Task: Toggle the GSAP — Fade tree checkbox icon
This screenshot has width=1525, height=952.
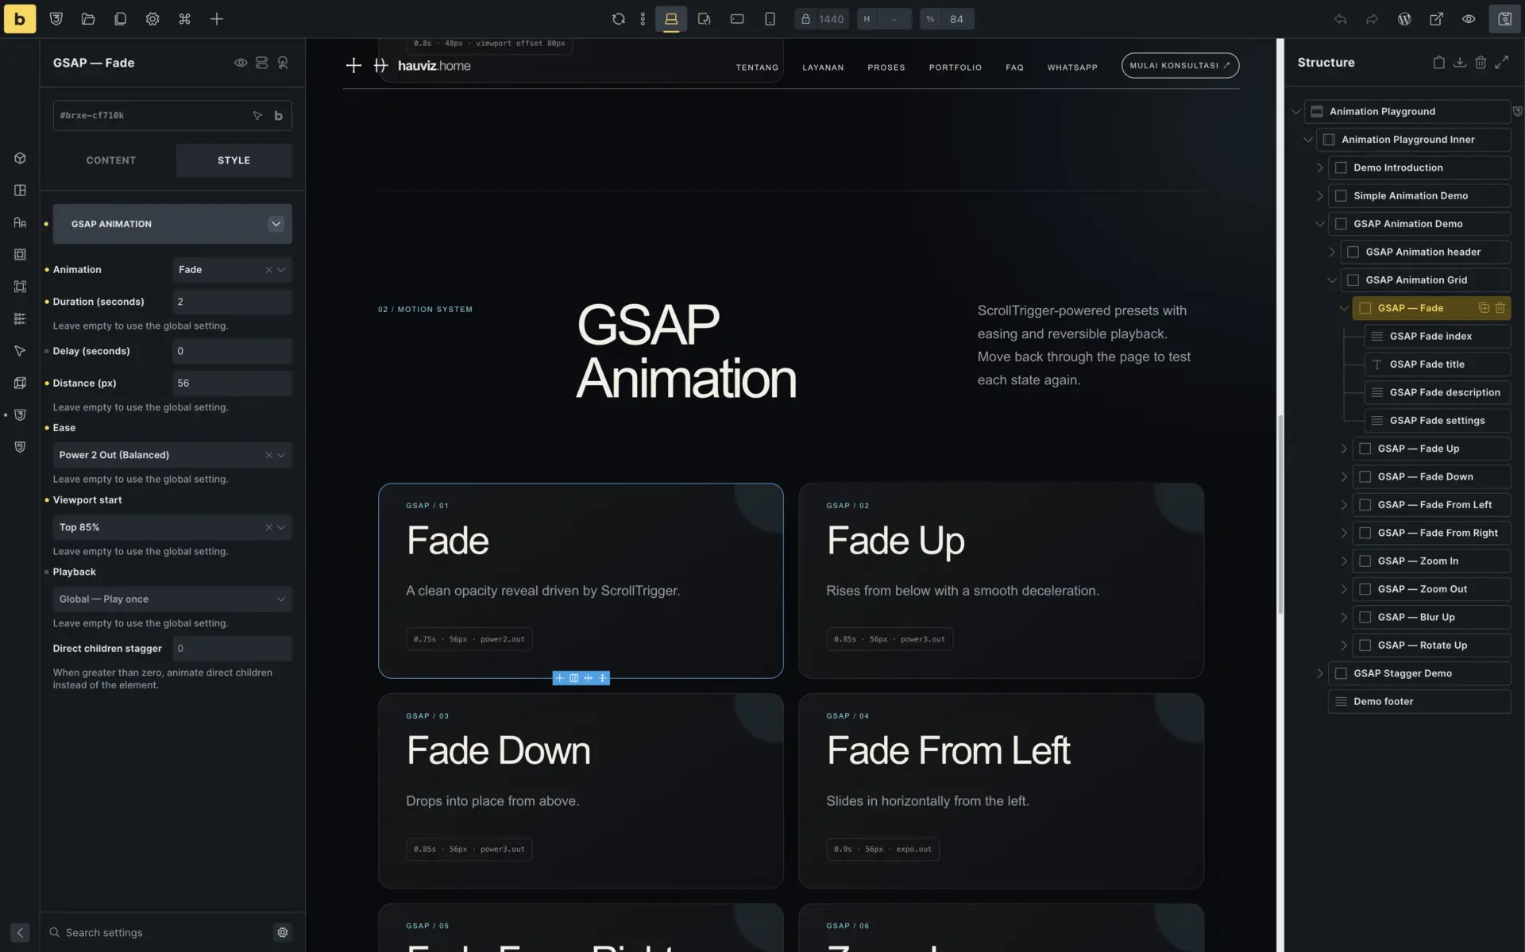Action: 1365,308
